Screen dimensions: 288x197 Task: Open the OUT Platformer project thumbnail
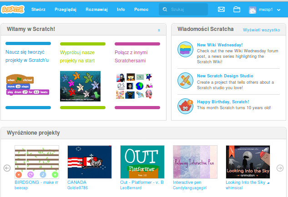tap(142, 162)
